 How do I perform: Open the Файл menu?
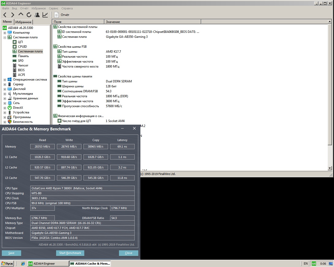click(x=5, y=8)
